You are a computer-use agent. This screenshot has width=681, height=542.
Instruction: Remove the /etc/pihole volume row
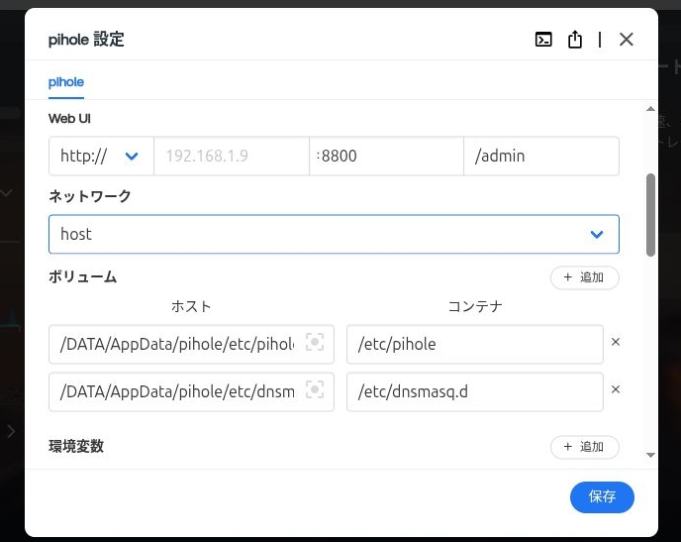tap(616, 342)
